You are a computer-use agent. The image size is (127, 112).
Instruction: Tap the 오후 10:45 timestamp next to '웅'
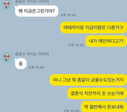point(36,67)
